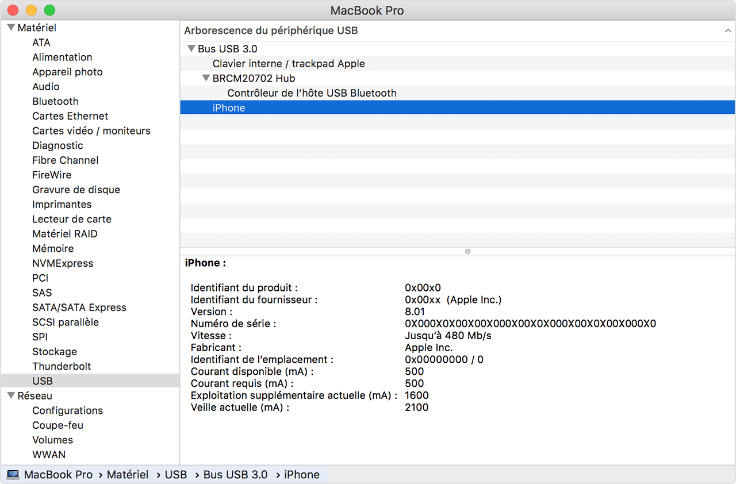Select Contrôleur de l'hôte USB Bluetooth row
736x484 pixels.
458,93
